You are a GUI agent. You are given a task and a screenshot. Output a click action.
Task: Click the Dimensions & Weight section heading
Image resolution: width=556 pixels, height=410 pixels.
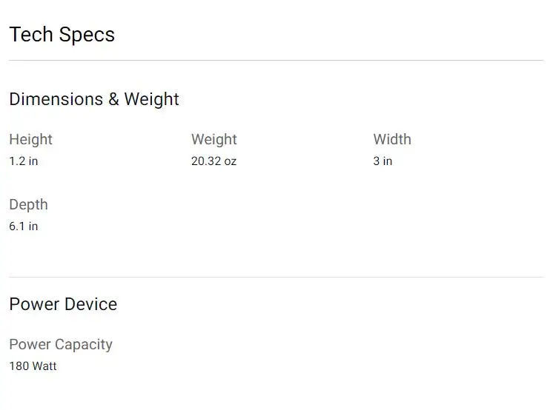click(94, 99)
